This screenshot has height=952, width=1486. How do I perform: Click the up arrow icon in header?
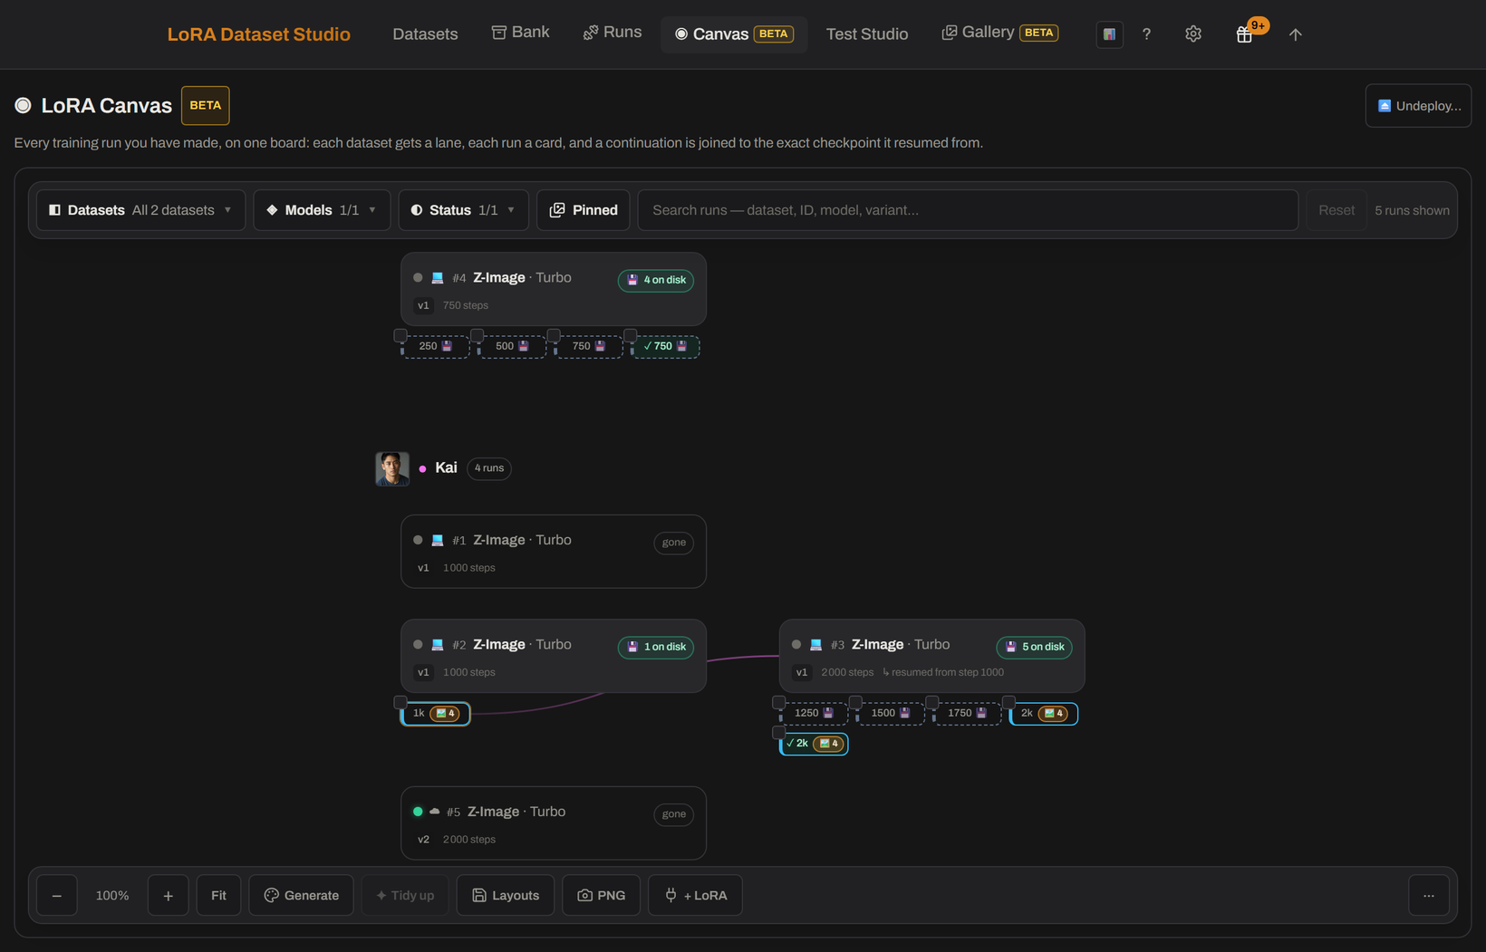tap(1296, 34)
